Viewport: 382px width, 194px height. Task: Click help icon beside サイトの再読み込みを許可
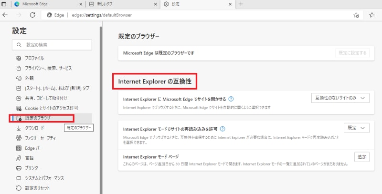click(x=223, y=129)
